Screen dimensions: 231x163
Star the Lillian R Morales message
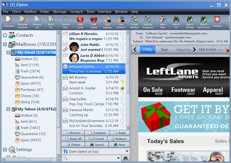click(122, 34)
